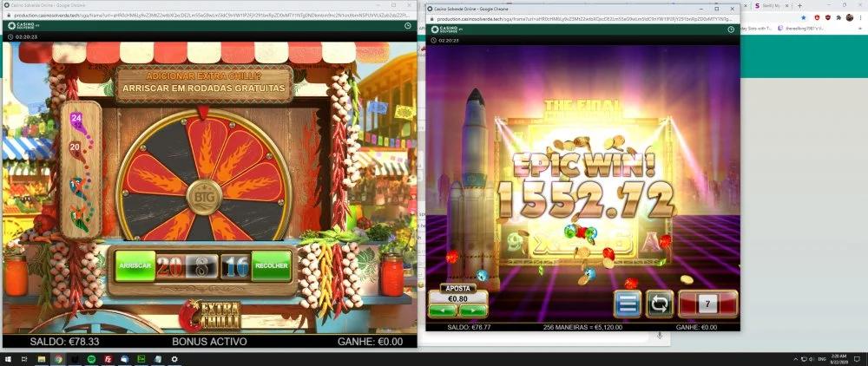
Task: Click the Extra Chilli game logo
Action: click(x=210, y=316)
